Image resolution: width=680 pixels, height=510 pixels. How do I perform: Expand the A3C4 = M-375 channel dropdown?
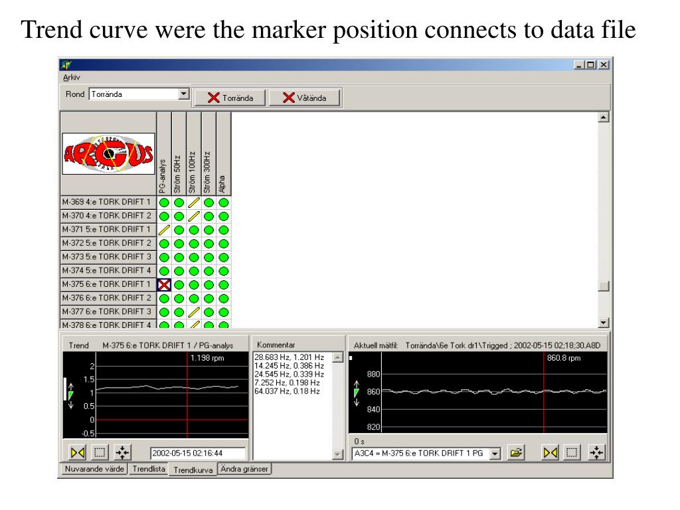(x=495, y=454)
